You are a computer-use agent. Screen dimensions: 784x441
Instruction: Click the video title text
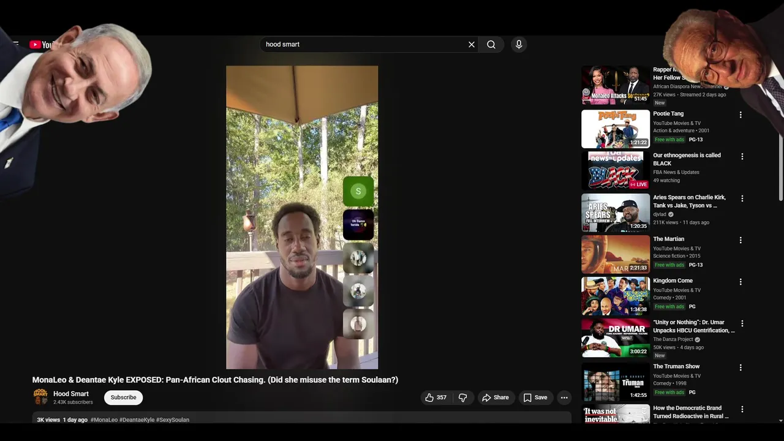tap(215, 380)
